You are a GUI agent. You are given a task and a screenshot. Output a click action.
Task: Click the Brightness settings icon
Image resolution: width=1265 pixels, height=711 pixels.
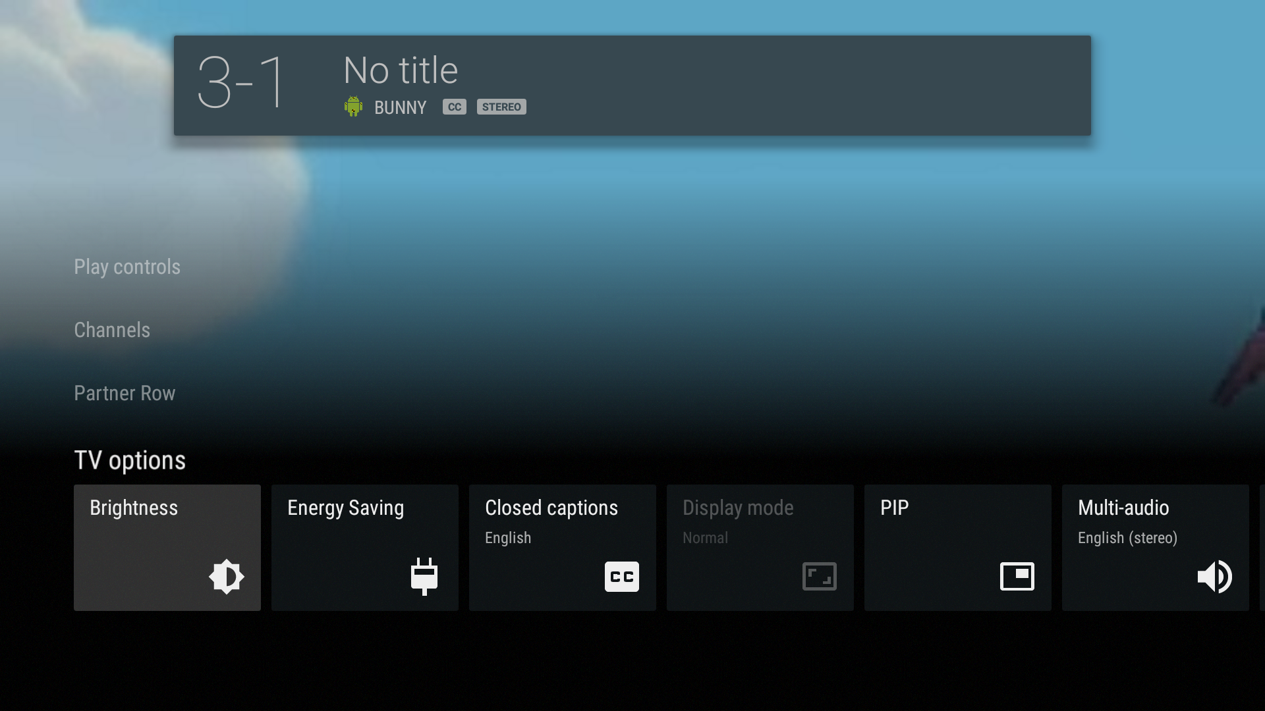pos(227,577)
